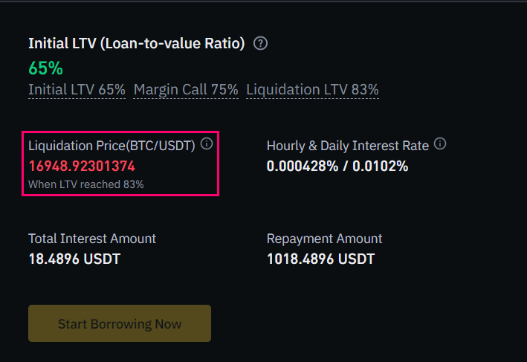Click the green 65% LTV value
This screenshot has height=362, width=527.
[x=45, y=68]
